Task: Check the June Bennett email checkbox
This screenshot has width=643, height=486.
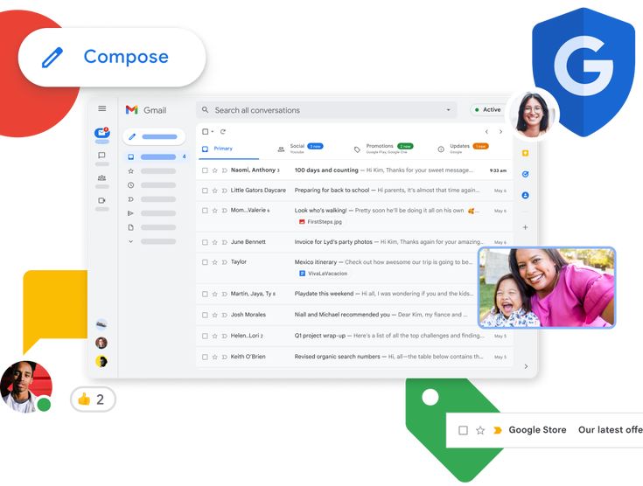Action: [x=205, y=242]
